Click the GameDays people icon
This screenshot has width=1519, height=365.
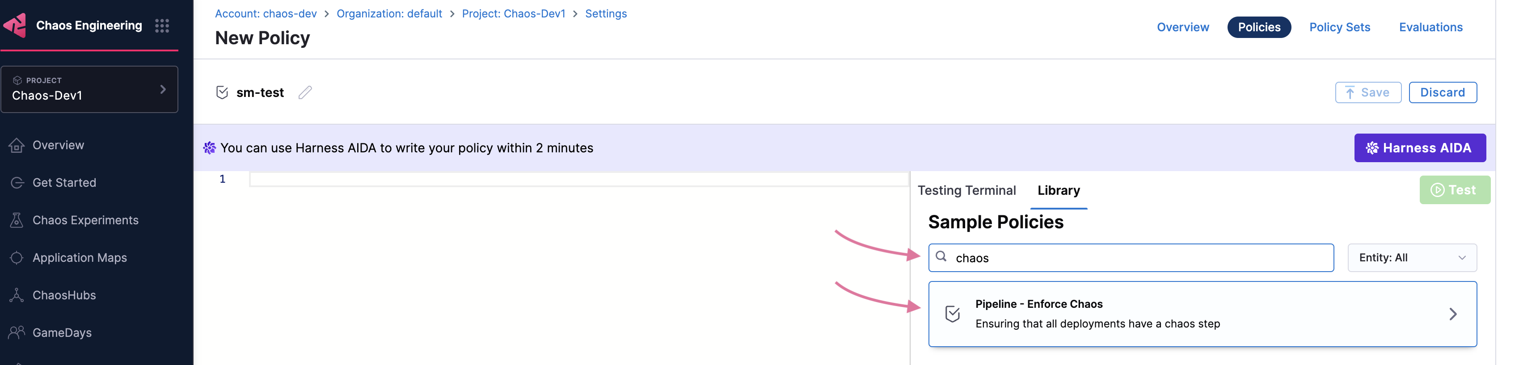point(17,332)
